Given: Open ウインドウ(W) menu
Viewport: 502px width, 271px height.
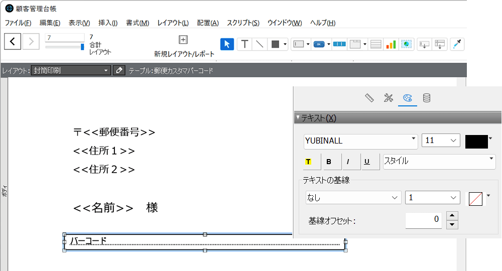Looking at the screenshot, I should pos(285,23).
